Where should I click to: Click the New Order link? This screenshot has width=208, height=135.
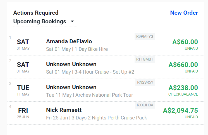pos(184,13)
